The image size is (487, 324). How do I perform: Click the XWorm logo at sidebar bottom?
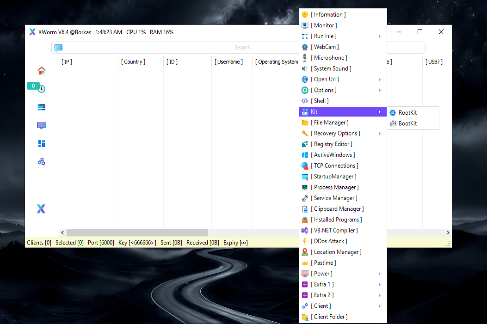pos(41,209)
